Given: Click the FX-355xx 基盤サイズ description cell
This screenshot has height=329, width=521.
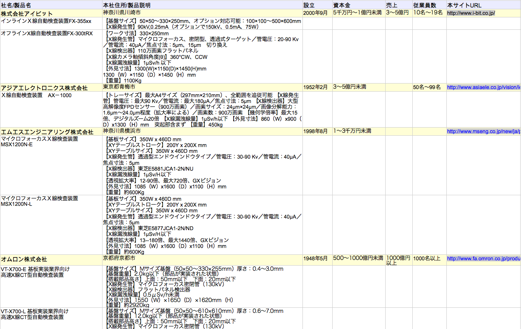Looking at the screenshot, I should click(x=202, y=24).
